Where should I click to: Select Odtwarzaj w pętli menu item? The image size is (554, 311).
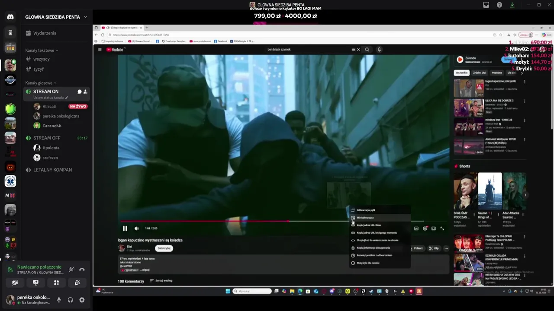coord(380,210)
